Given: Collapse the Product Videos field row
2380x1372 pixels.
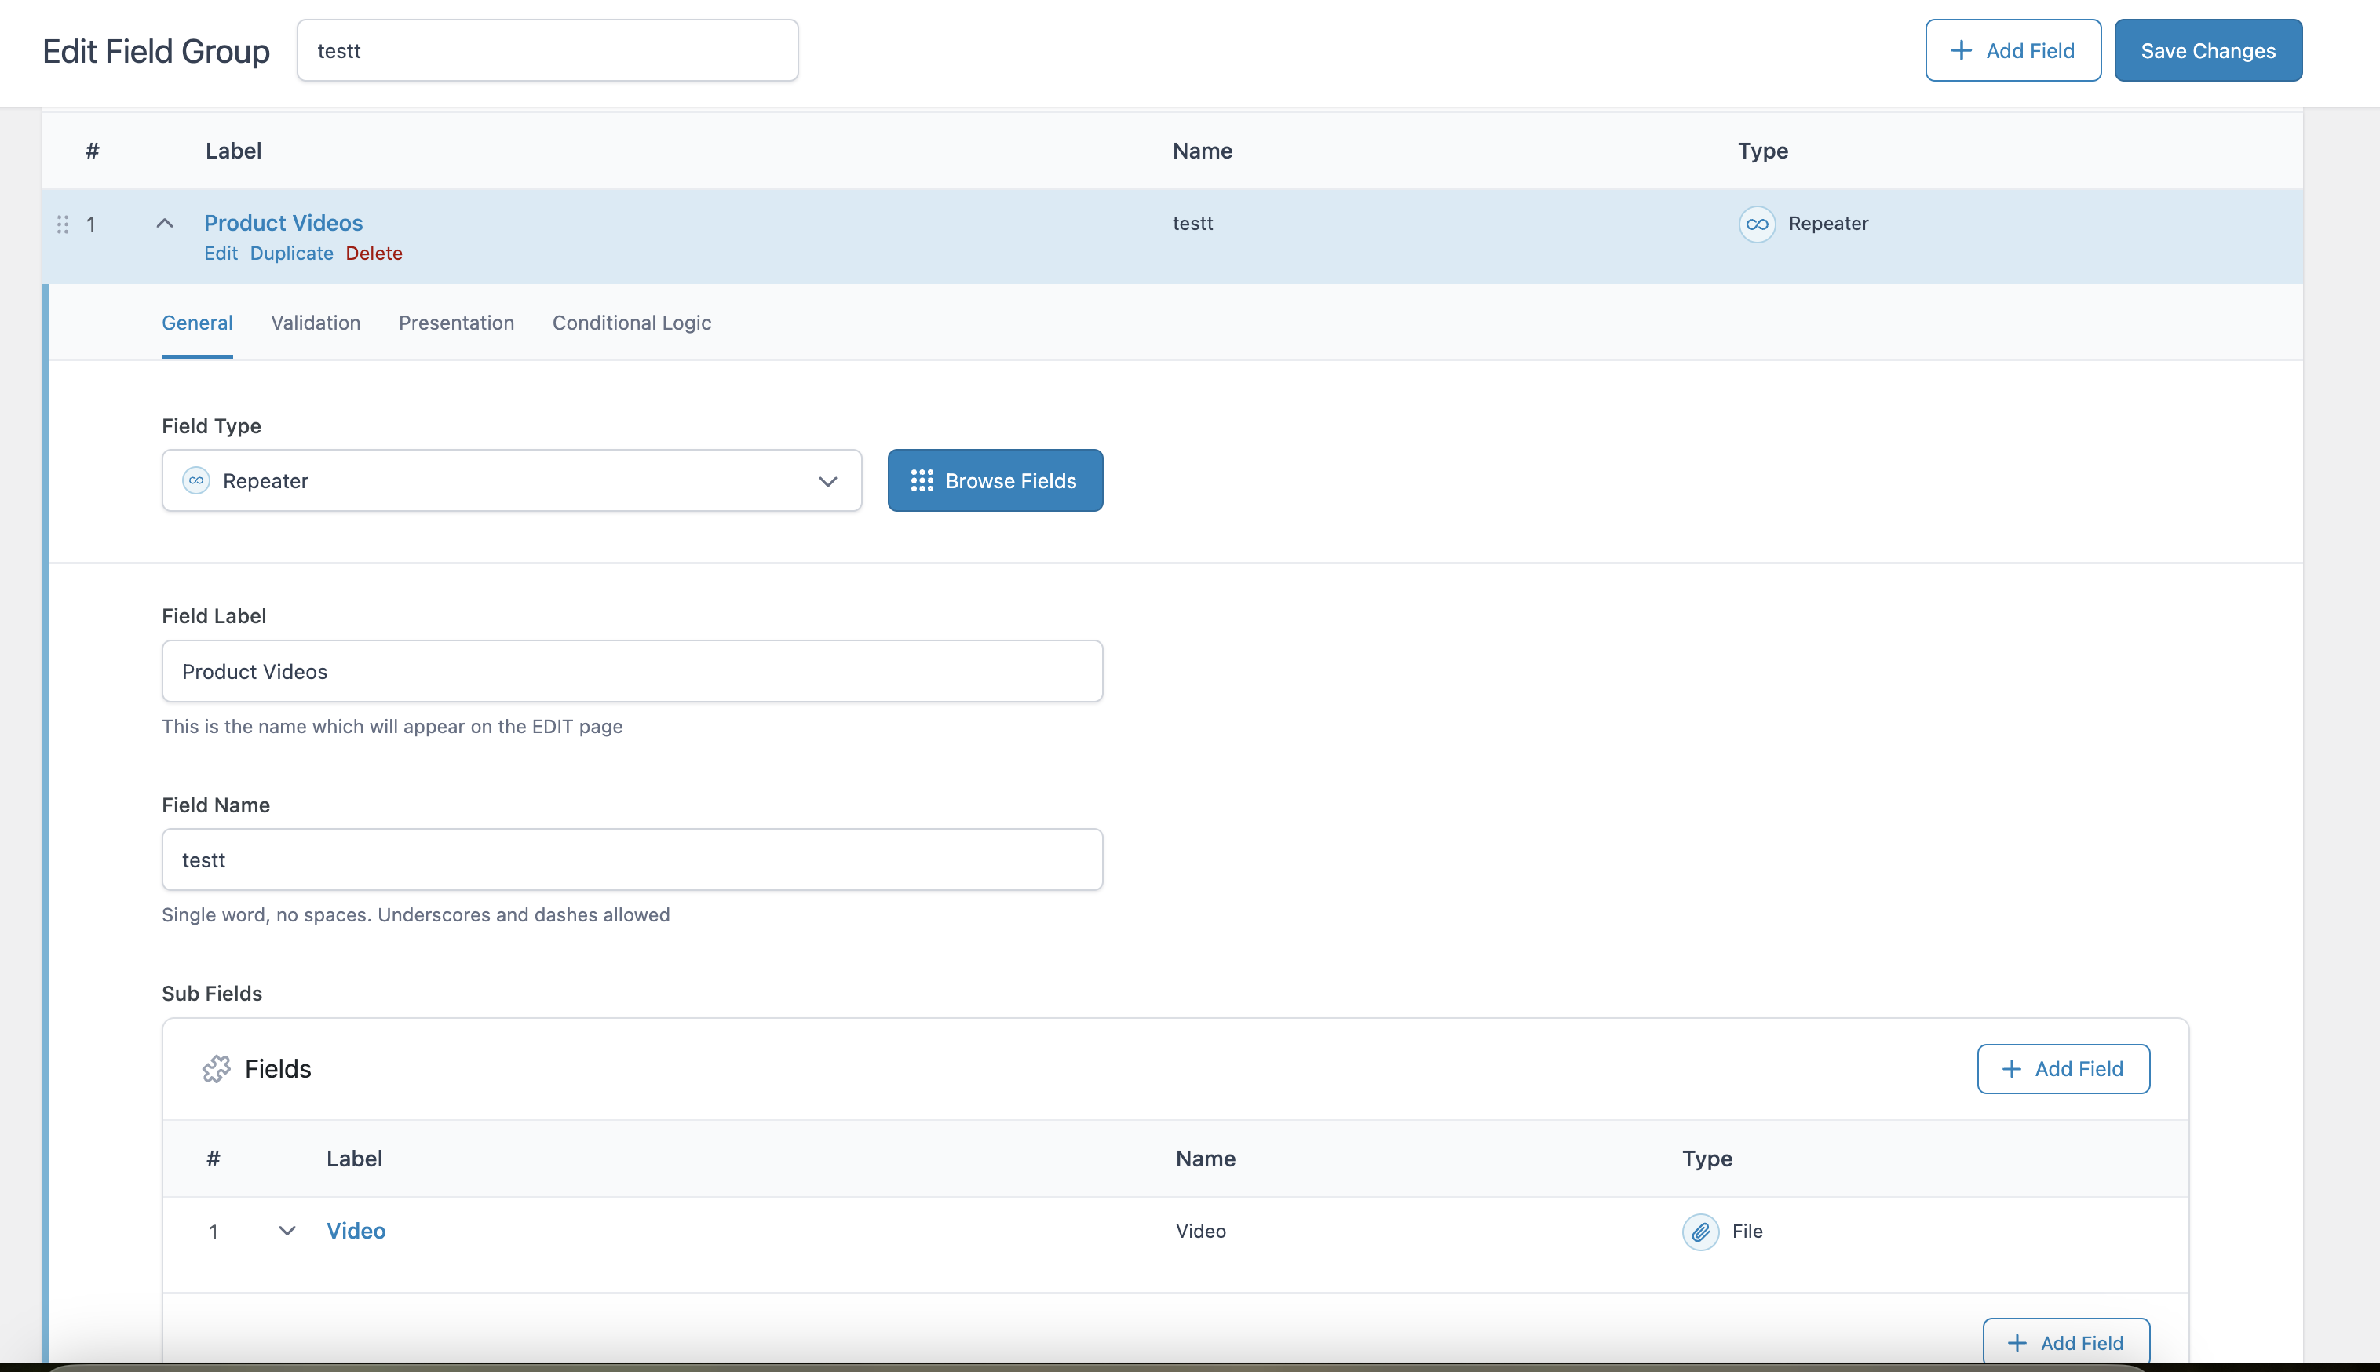Looking at the screenshot, I should click(x=165, y=224).
